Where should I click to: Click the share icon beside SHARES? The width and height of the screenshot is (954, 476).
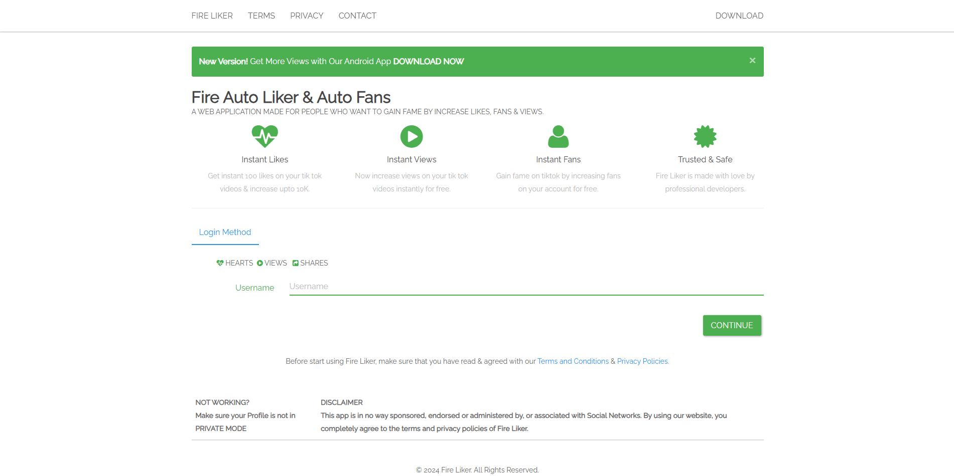[296, 263]
